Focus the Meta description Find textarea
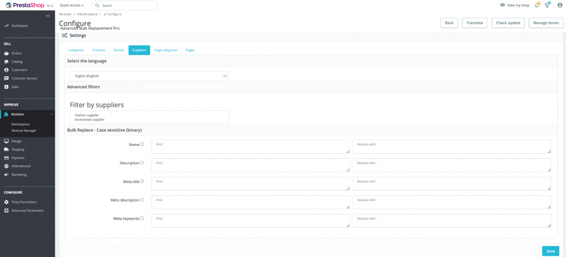 (x=251, y=202)
